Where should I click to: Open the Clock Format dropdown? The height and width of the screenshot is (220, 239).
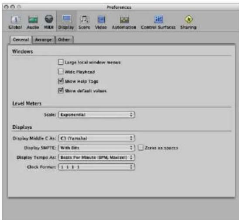[97, 167]
